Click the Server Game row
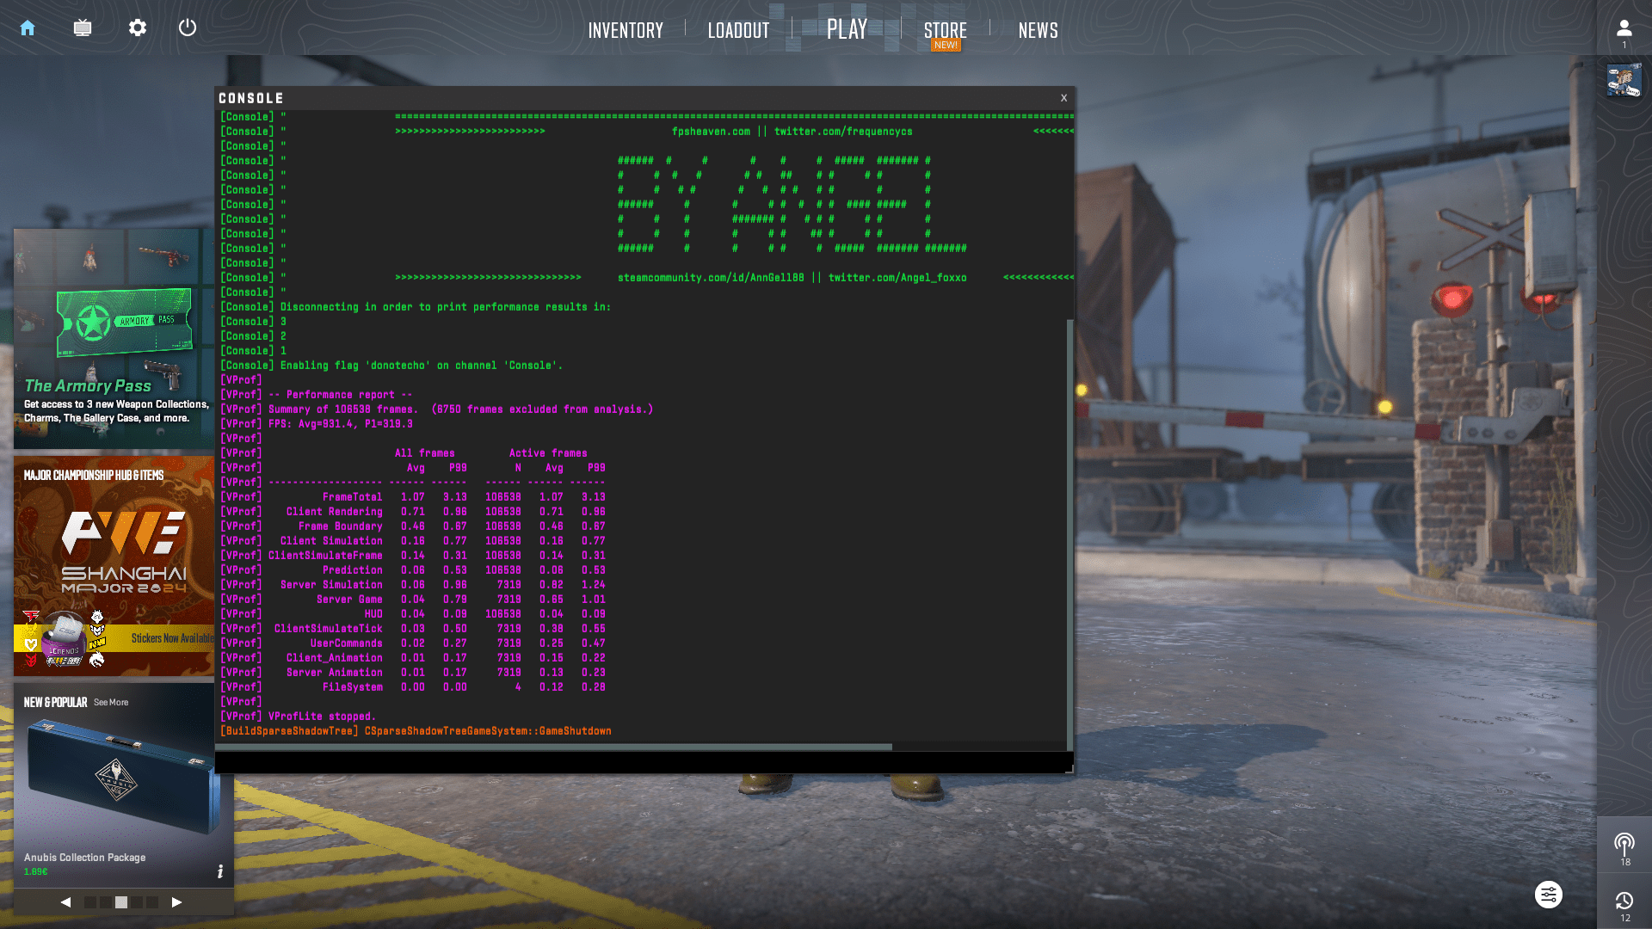This screenshot has height=929, width=1652. [413, 600]
